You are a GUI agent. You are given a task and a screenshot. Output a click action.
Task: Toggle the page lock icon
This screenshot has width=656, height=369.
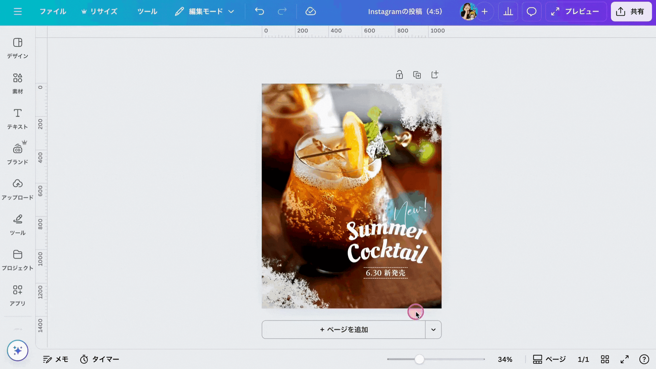[x=399, y=75]
